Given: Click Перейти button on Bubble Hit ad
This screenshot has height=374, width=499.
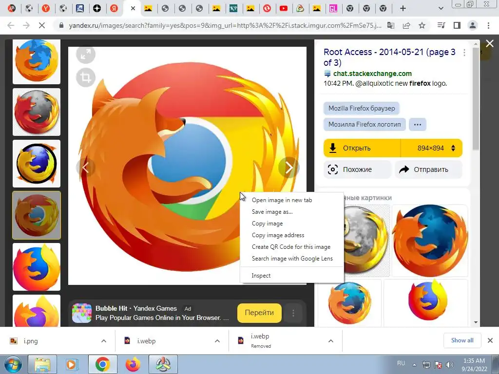Looking at the screenshot, I should point(259,313).
